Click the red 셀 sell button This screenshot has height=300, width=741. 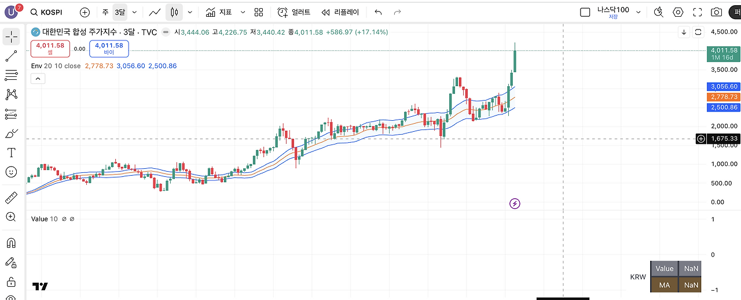[50, 49]
